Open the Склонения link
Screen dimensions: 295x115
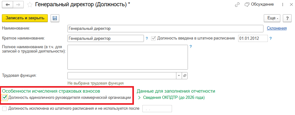(277, 28)
